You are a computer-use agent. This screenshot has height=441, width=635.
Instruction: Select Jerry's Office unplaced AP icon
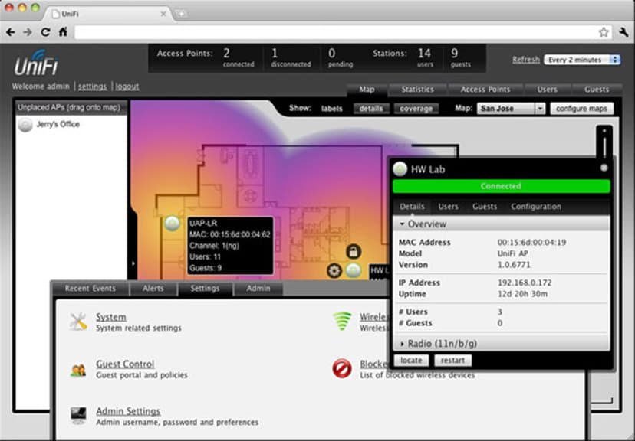(x=25, y=125)
